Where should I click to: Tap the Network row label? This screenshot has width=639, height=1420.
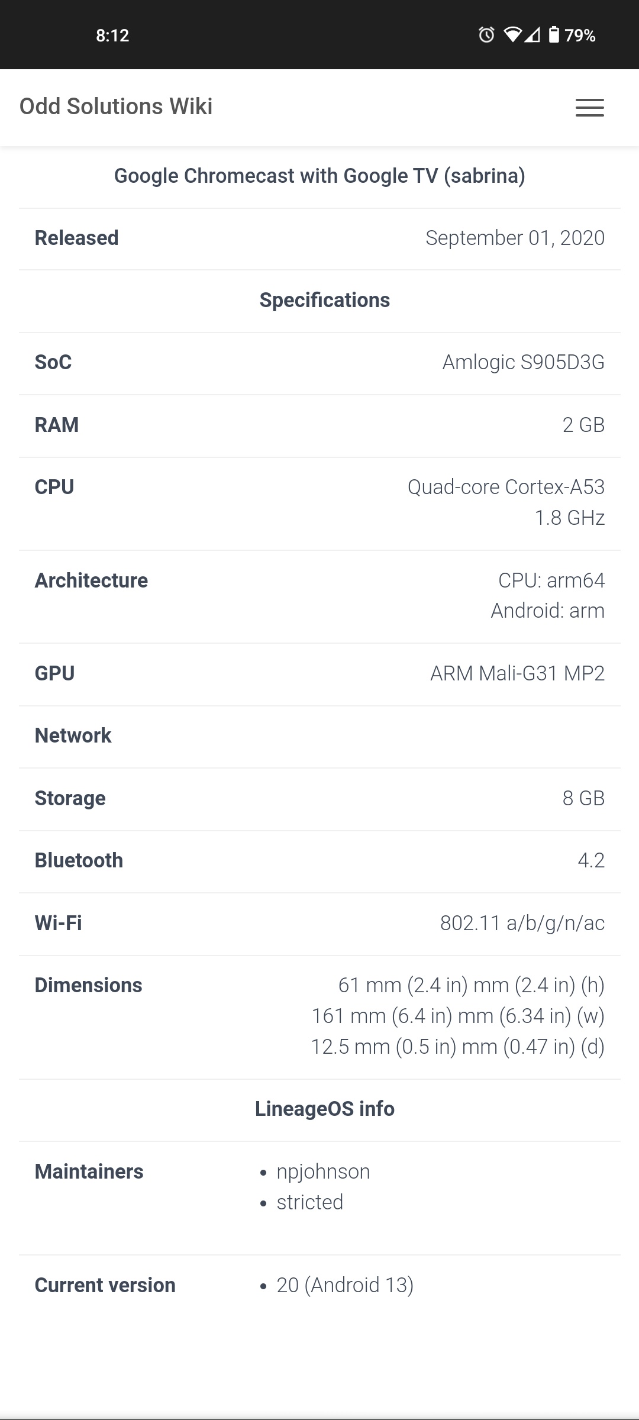coord(73,735)
